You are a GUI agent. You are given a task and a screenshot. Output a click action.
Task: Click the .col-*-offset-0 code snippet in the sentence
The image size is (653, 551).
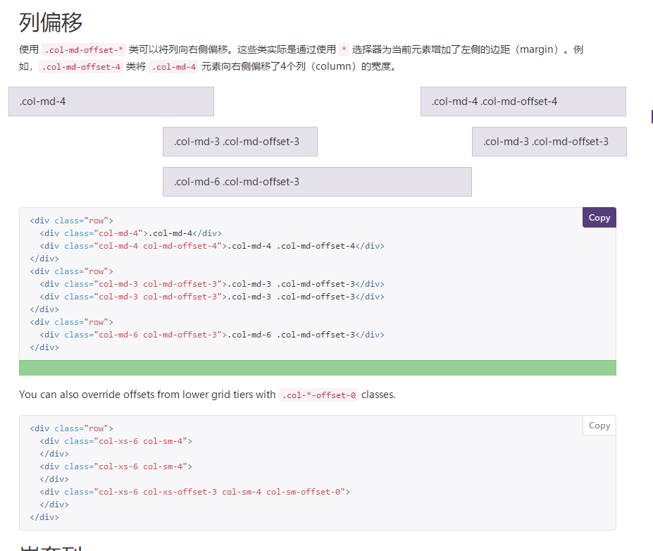coord(318,394)
